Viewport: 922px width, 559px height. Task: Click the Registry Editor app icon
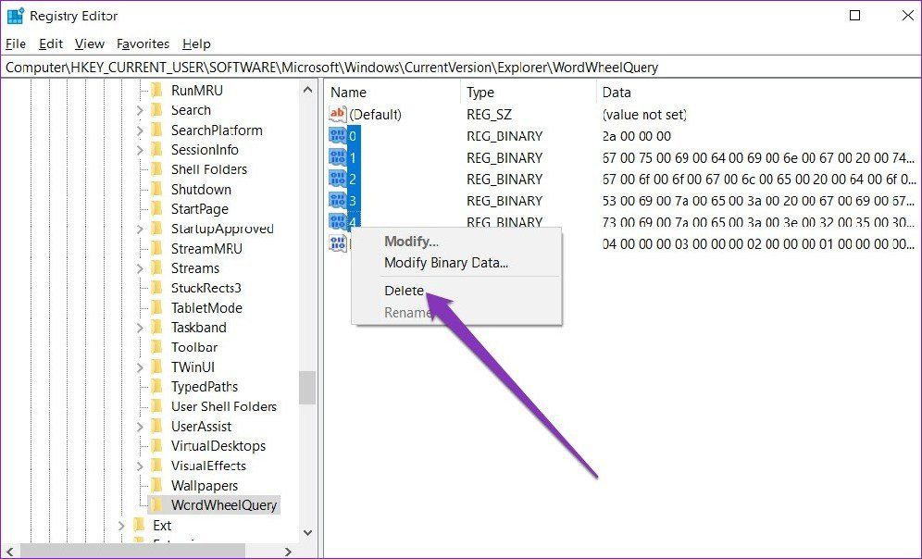[x=15, y=16]
